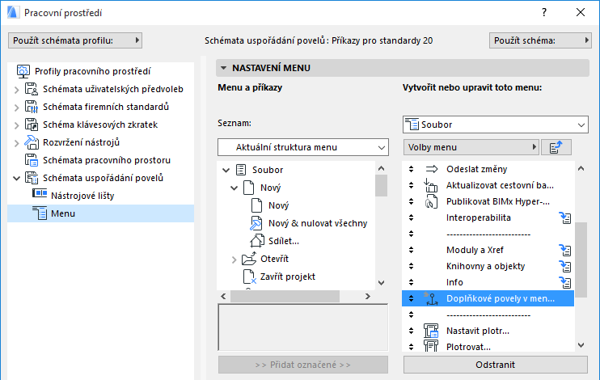This screenshot has width=600, height=380.
Task: Expand Schémata uživatelských předvoleb node
Action: coord(16,89)
